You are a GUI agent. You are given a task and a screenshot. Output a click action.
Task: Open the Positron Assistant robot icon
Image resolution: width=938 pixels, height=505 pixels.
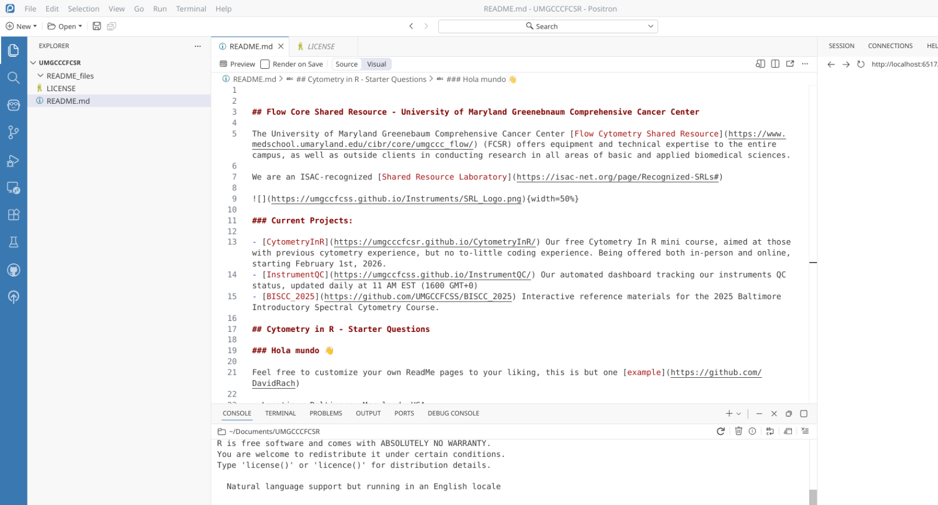pos(13,105)
